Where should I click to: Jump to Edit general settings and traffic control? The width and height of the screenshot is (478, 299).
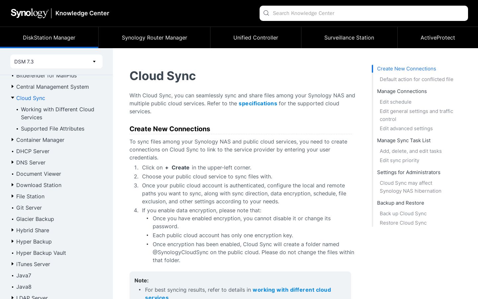coord(416,115)
